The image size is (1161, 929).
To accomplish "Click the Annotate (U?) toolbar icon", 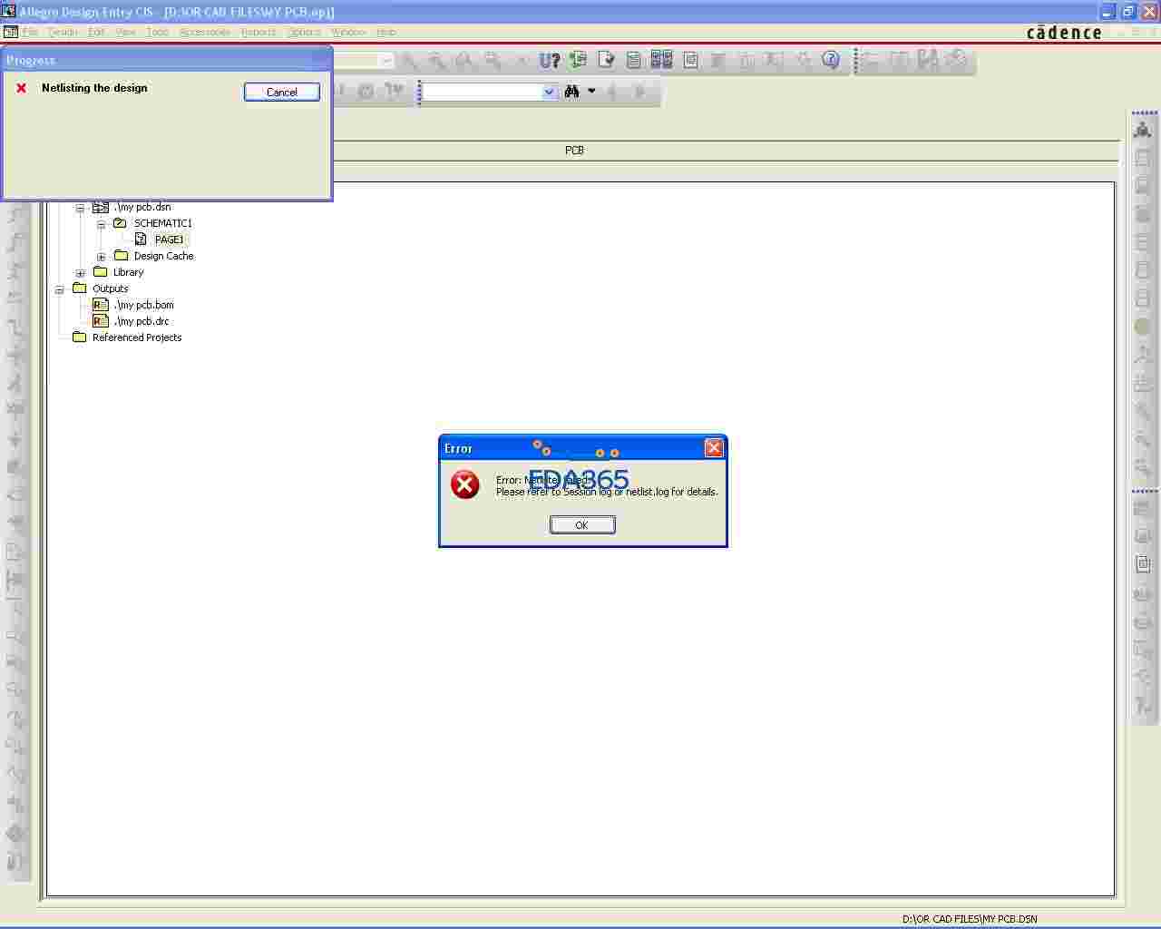I will [x=550, y=61].
